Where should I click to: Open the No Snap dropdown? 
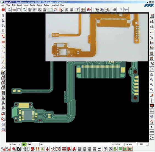[x=14, y=144]
